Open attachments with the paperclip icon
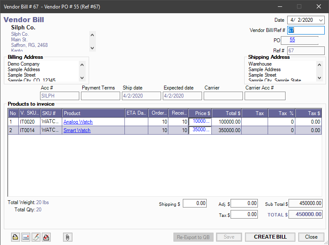Screen dimensions: 329x245 [67, 237]
